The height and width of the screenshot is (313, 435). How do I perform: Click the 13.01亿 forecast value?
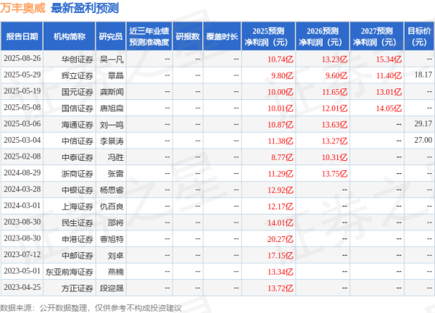pos(389,92)
